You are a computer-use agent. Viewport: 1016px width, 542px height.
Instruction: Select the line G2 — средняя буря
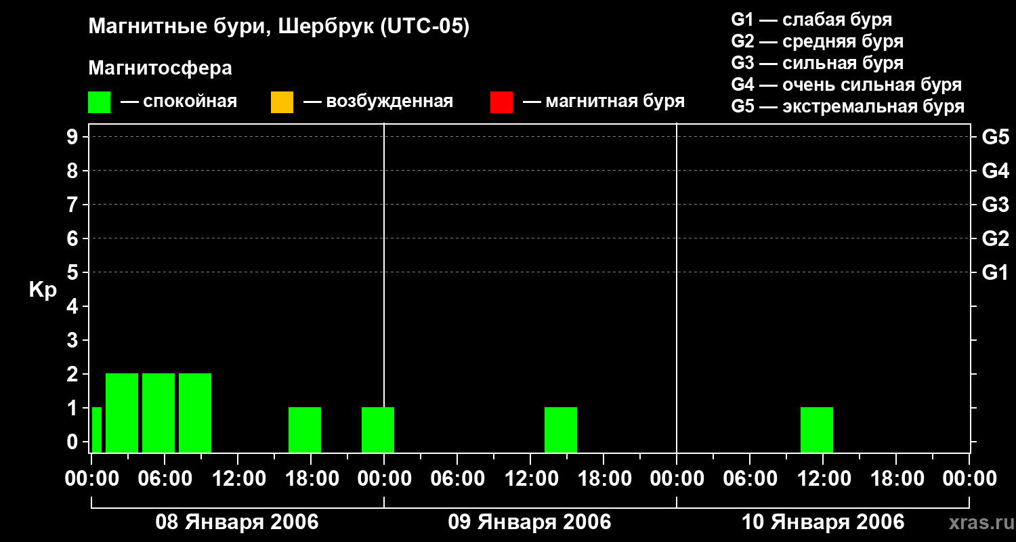click(x=818, y=41)
